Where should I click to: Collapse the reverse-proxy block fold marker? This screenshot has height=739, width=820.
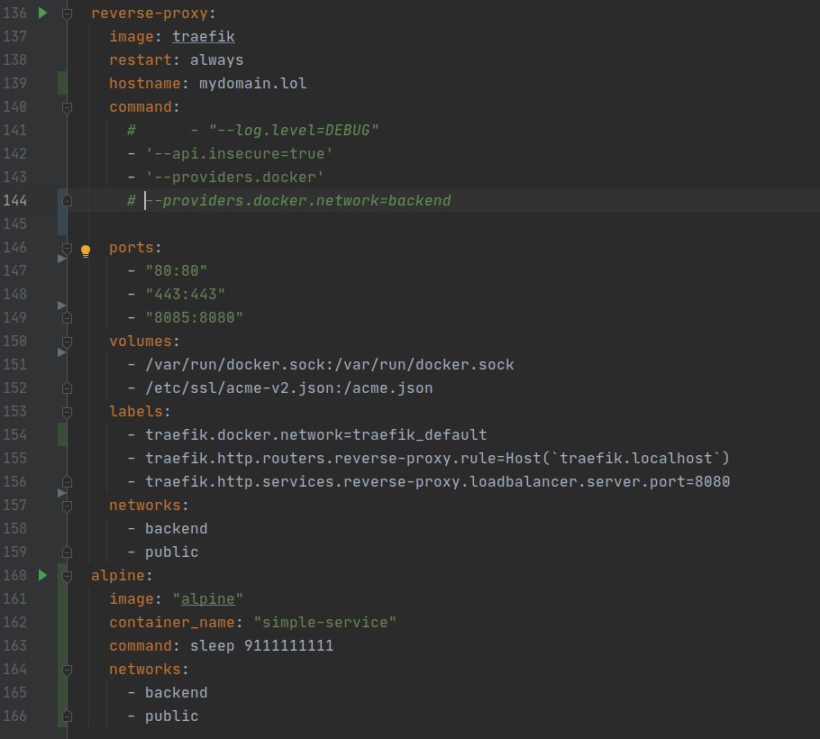pos(67,14)
